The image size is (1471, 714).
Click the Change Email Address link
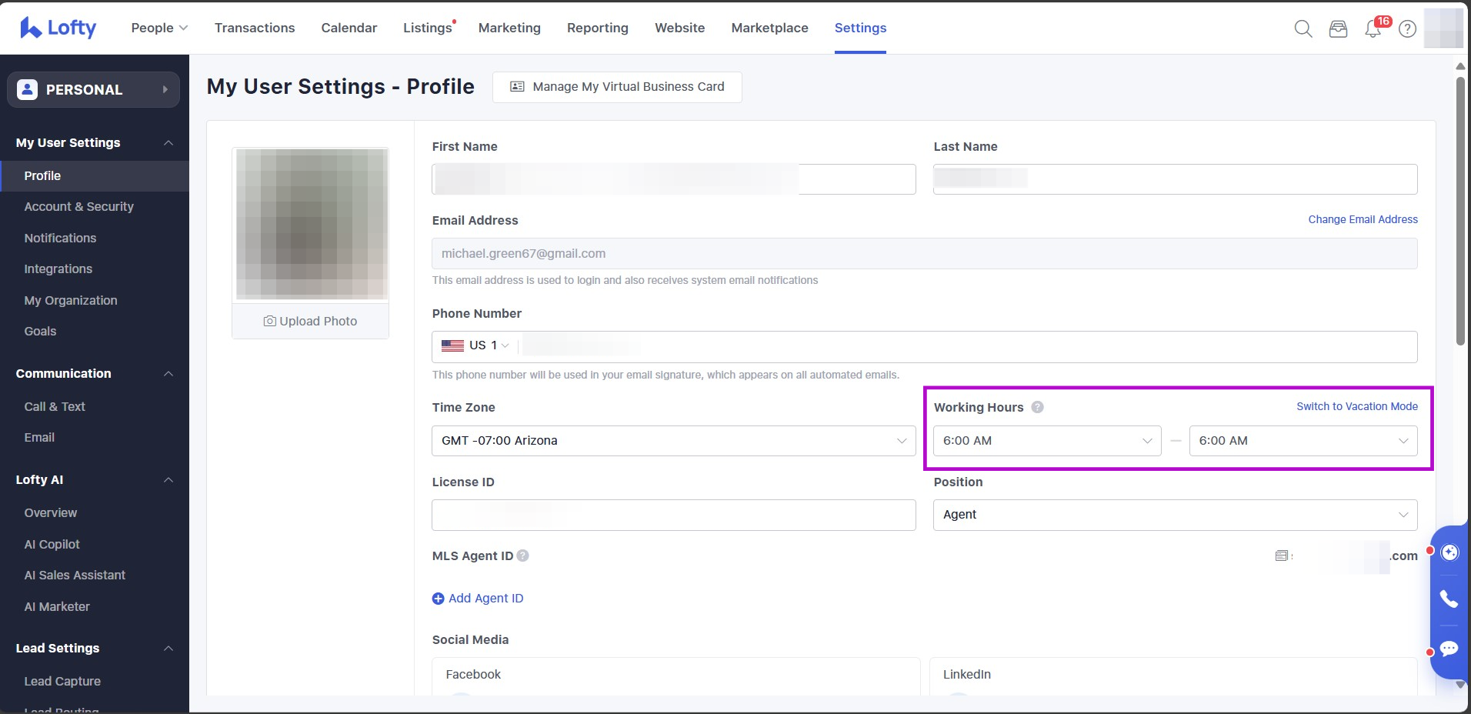(x=1363, y=219)
